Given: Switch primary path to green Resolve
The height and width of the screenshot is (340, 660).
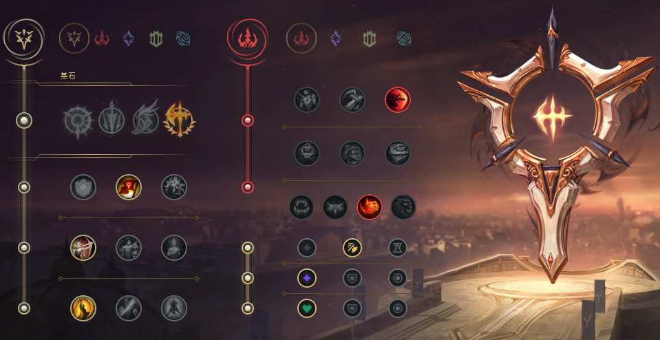Looking at the screenshot, I should 156,39.
